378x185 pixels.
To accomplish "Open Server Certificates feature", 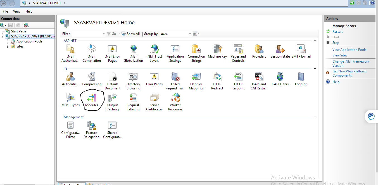I will pyautogui.click(x=154, y=102).
